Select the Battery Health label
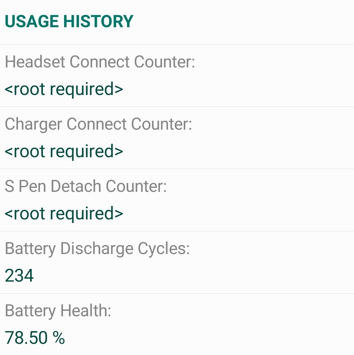The width and height of the screenshot is (354, 355). (58, 311)
